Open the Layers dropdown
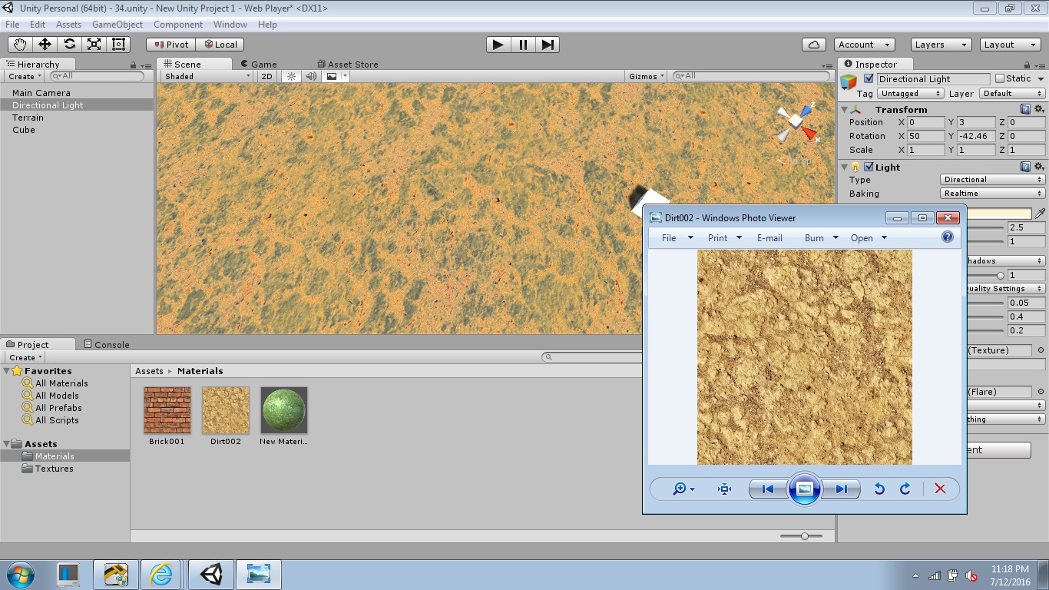The image size is (1049, 590). pos(941,45)
